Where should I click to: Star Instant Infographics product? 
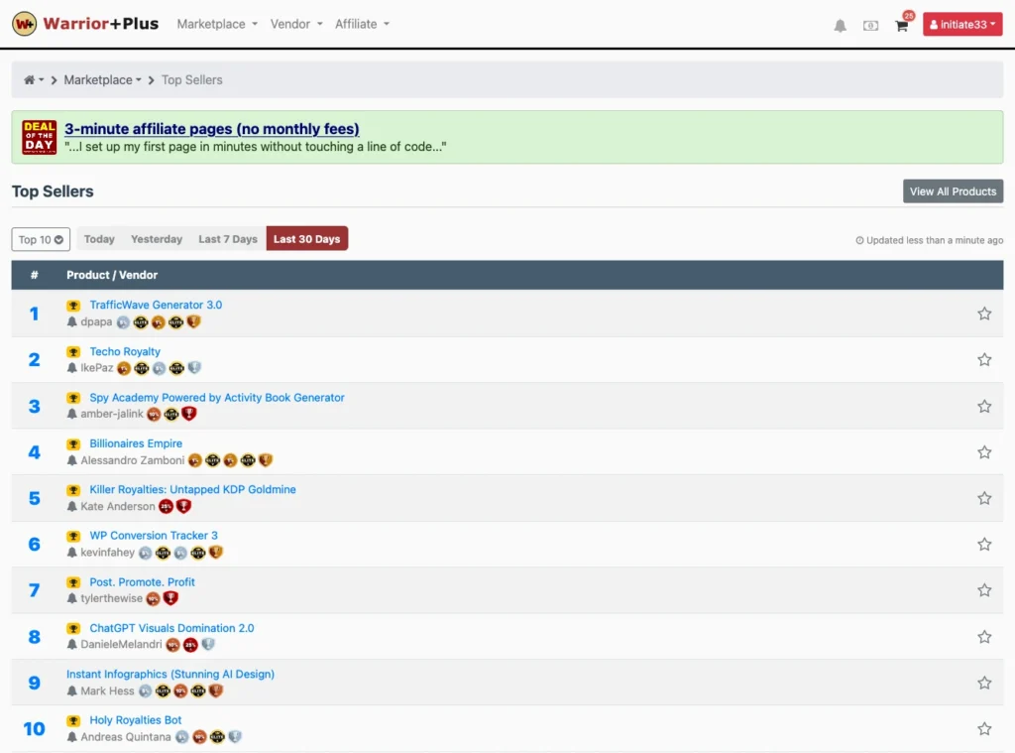coord(984,683)
